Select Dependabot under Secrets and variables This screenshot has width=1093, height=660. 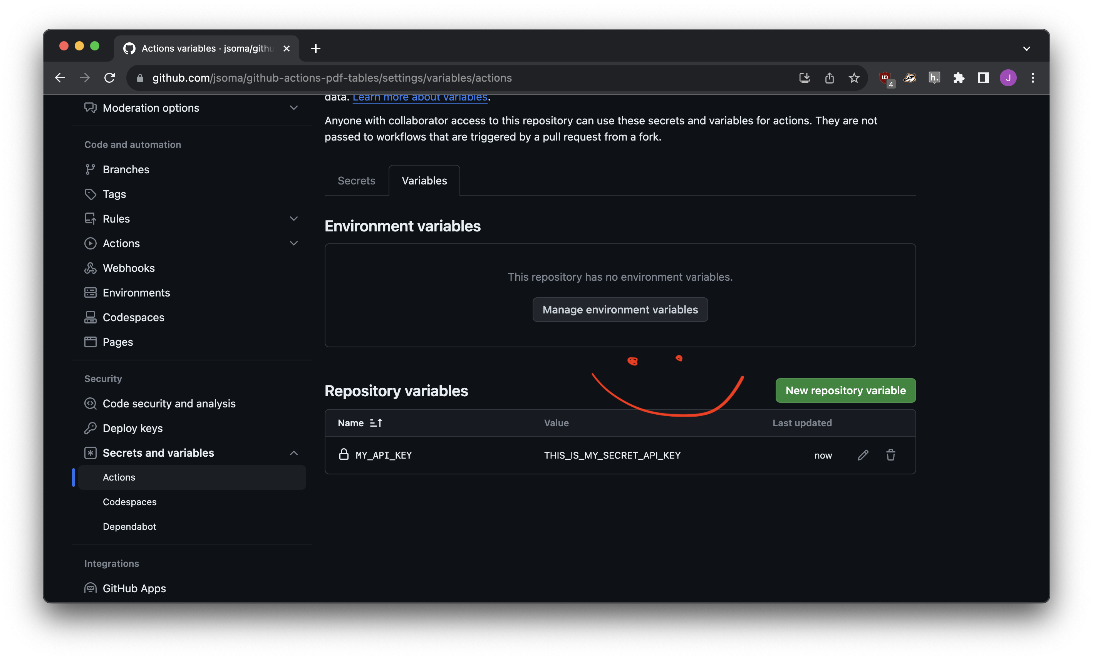[x=129, y=526]
